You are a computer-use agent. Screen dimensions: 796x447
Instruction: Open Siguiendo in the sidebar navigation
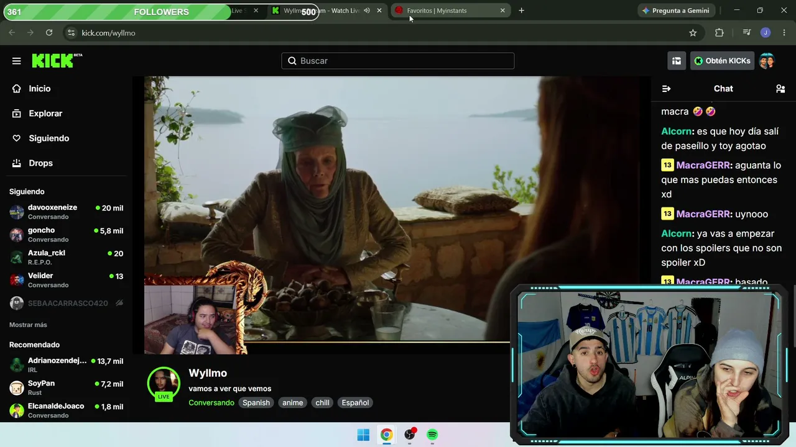tap(49, 138)
